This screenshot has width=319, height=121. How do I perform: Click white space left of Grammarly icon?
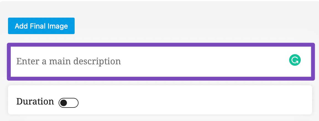(203, 61)
